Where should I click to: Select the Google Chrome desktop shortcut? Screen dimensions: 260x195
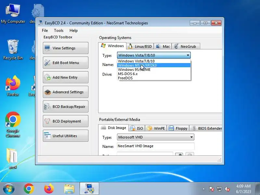13,124
